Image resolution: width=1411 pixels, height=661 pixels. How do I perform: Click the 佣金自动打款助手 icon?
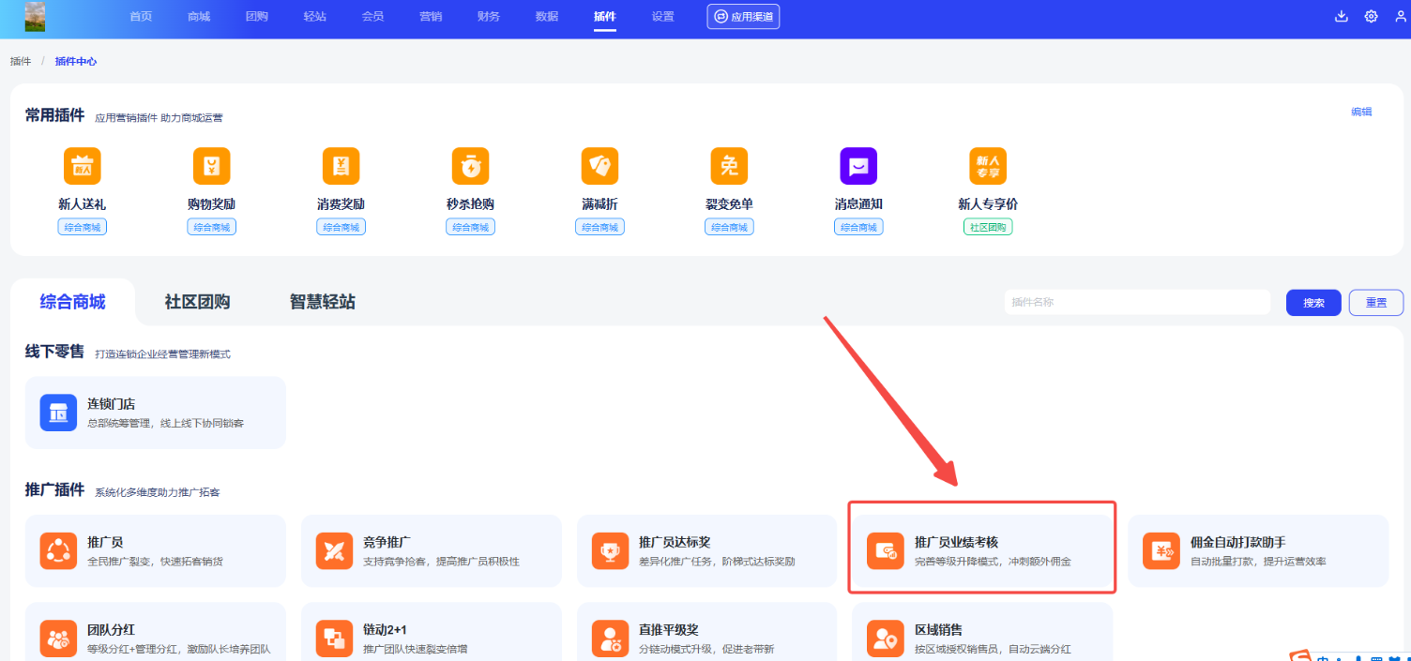coord(1161,550)
